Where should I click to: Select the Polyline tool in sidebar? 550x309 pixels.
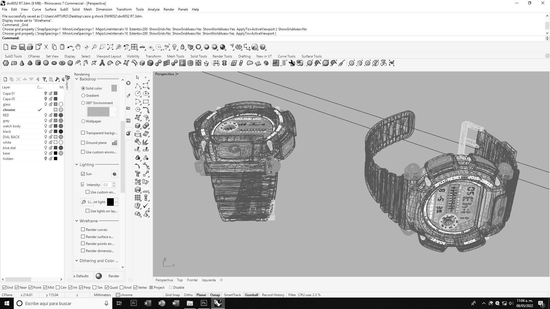pyautogui.click(x=138, y=86)
